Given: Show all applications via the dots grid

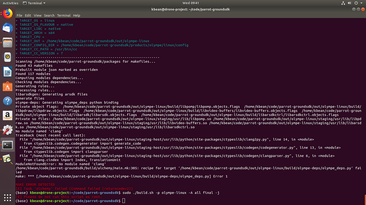Looking at the screenshot, I should pyautogui.click(x=7, y=197).
